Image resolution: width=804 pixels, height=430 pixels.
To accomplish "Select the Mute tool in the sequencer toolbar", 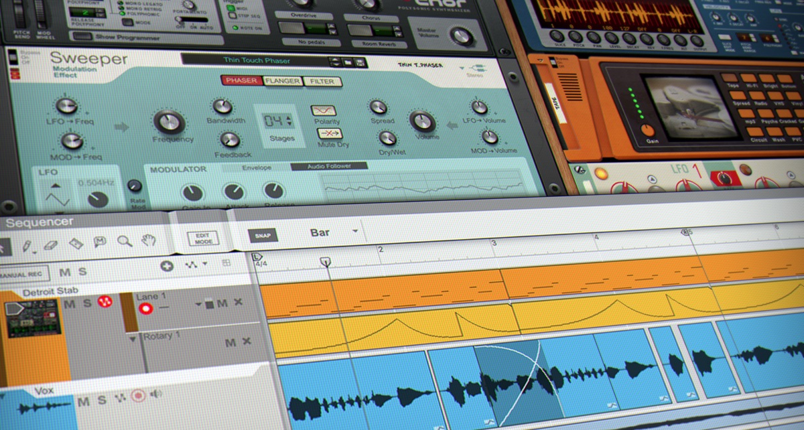I will [x=100, y=242].
